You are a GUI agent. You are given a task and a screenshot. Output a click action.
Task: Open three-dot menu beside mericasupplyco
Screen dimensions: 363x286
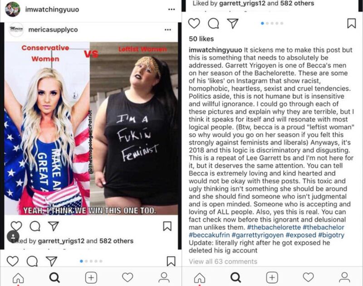tap(168, 29)
